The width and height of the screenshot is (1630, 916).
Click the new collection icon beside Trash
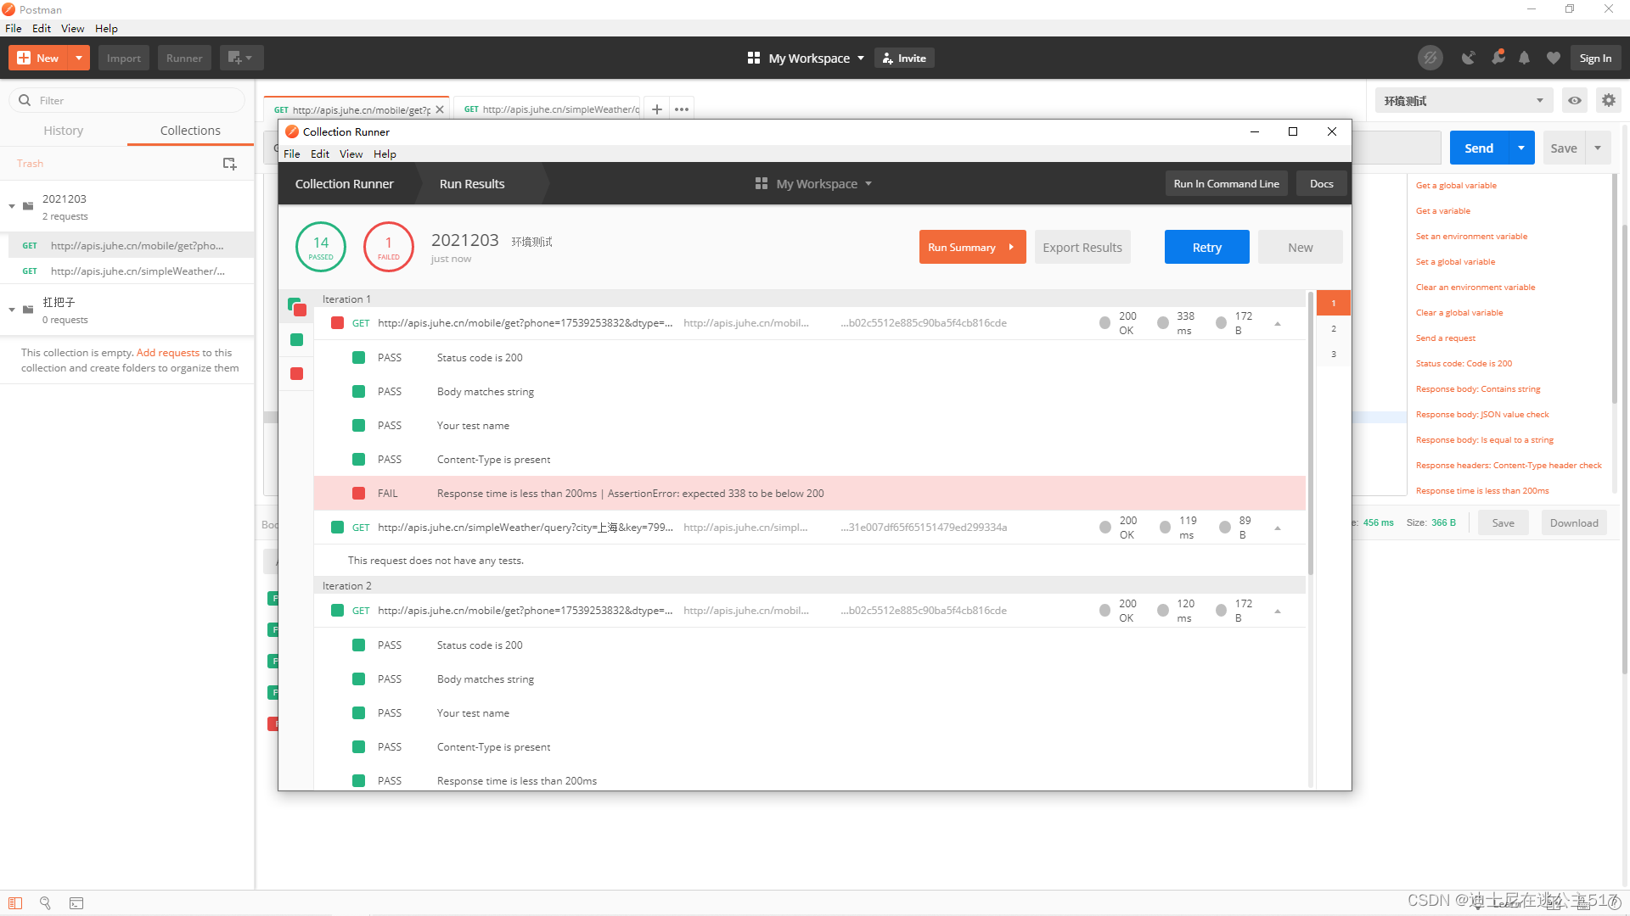tap(229, 164)
